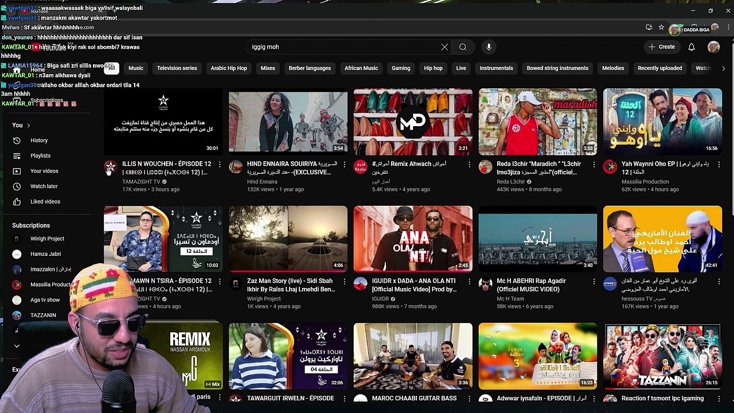Image resolution: width=734 pixels, height=413 pixels.
Task: Open Liked videos in the sidebar
Action: click(x=45, y=202)
